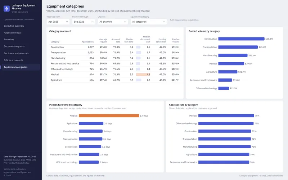Click the Manufacturing bar in Funded volume chart
Screen dimensions: 288x180
pos(233,55)
